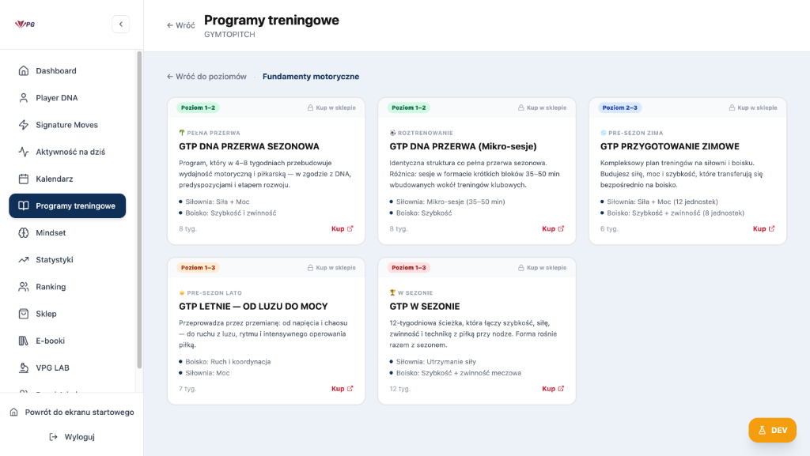Click title GTP W SEZONIE

pyautogui.click(x=425, y=307)
